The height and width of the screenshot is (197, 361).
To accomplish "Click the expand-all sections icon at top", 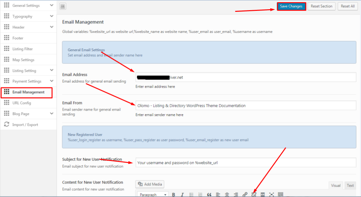I will point(63,6).
